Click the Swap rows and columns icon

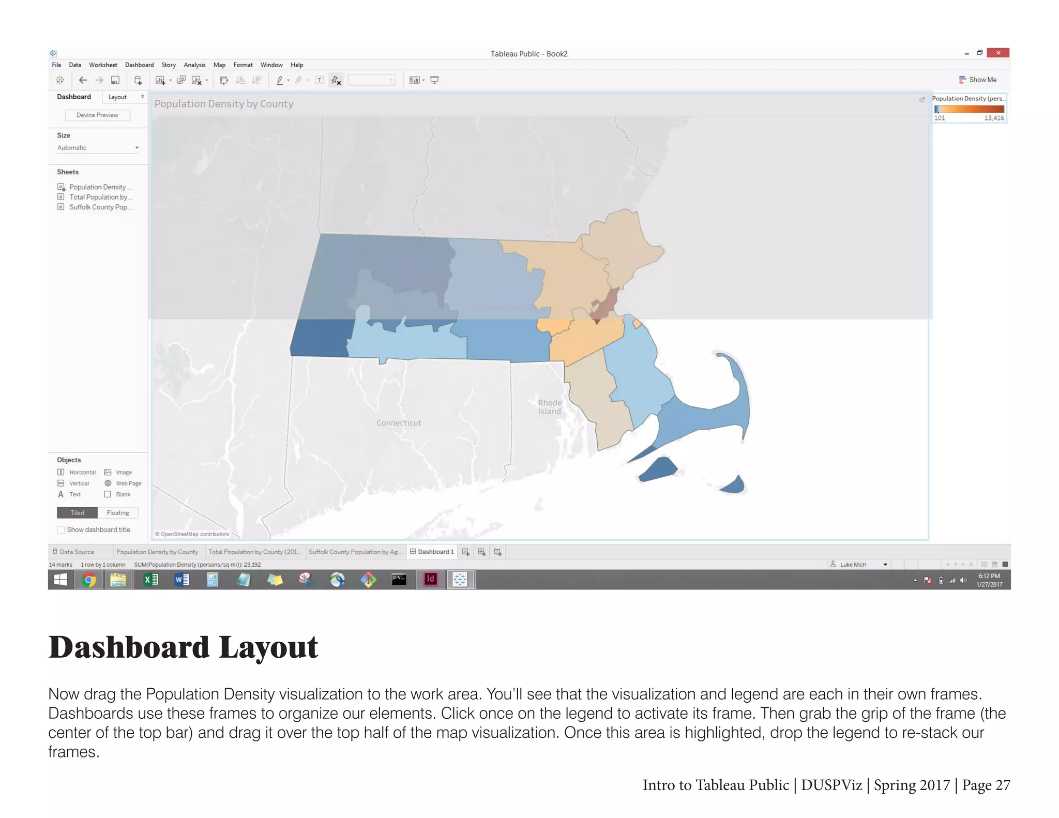(x=224, y=80)
